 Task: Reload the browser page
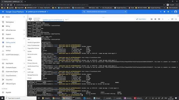pyautogui.click(x=8, y=5)
